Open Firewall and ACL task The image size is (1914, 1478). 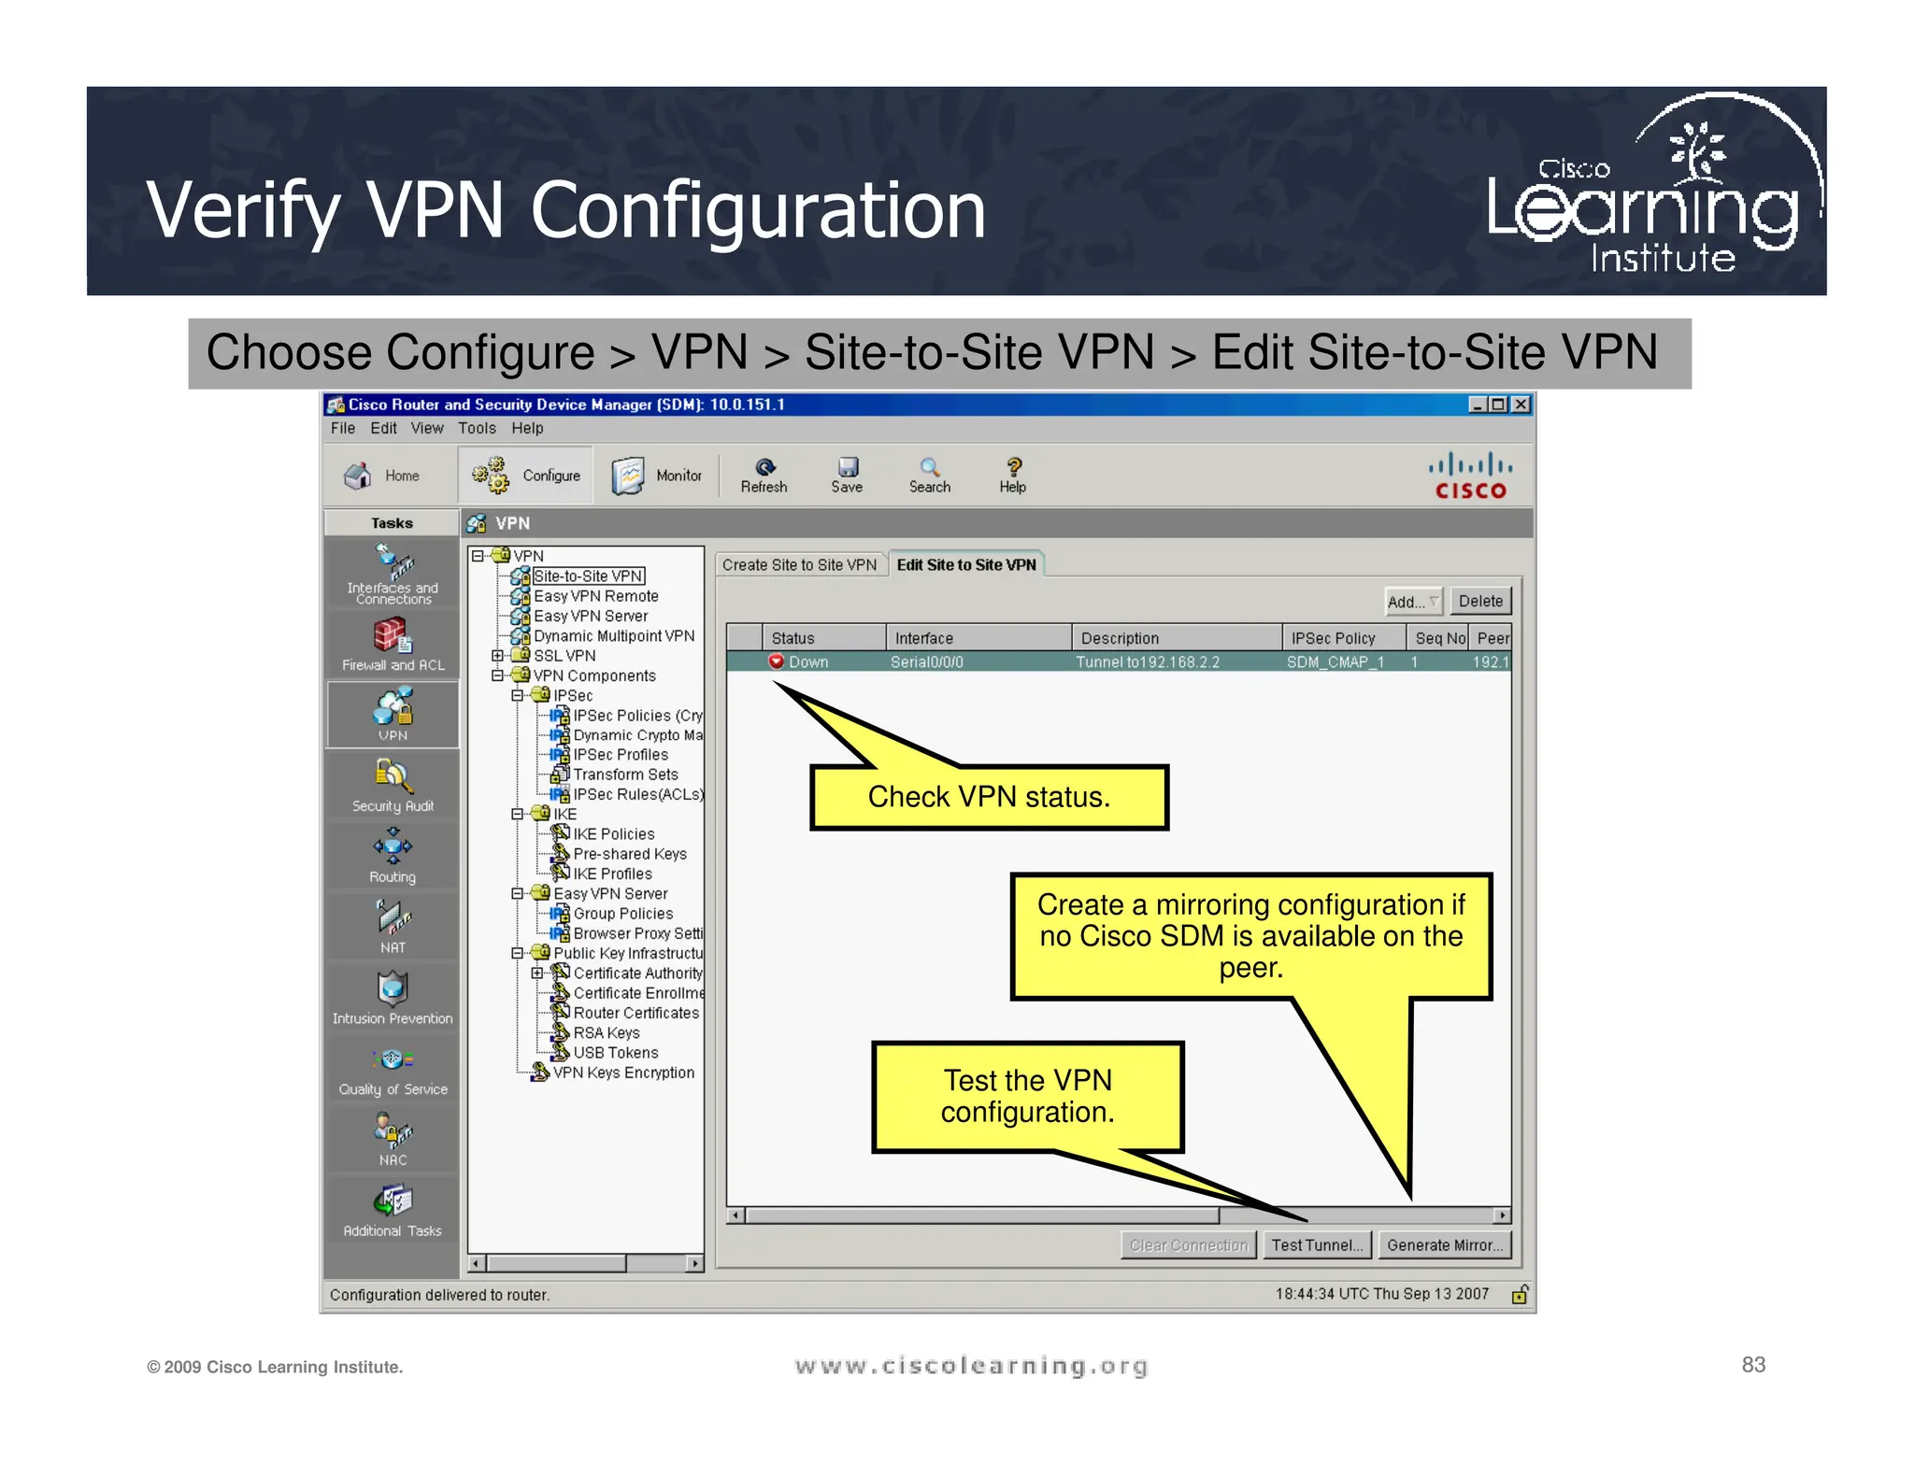[393, 646]
